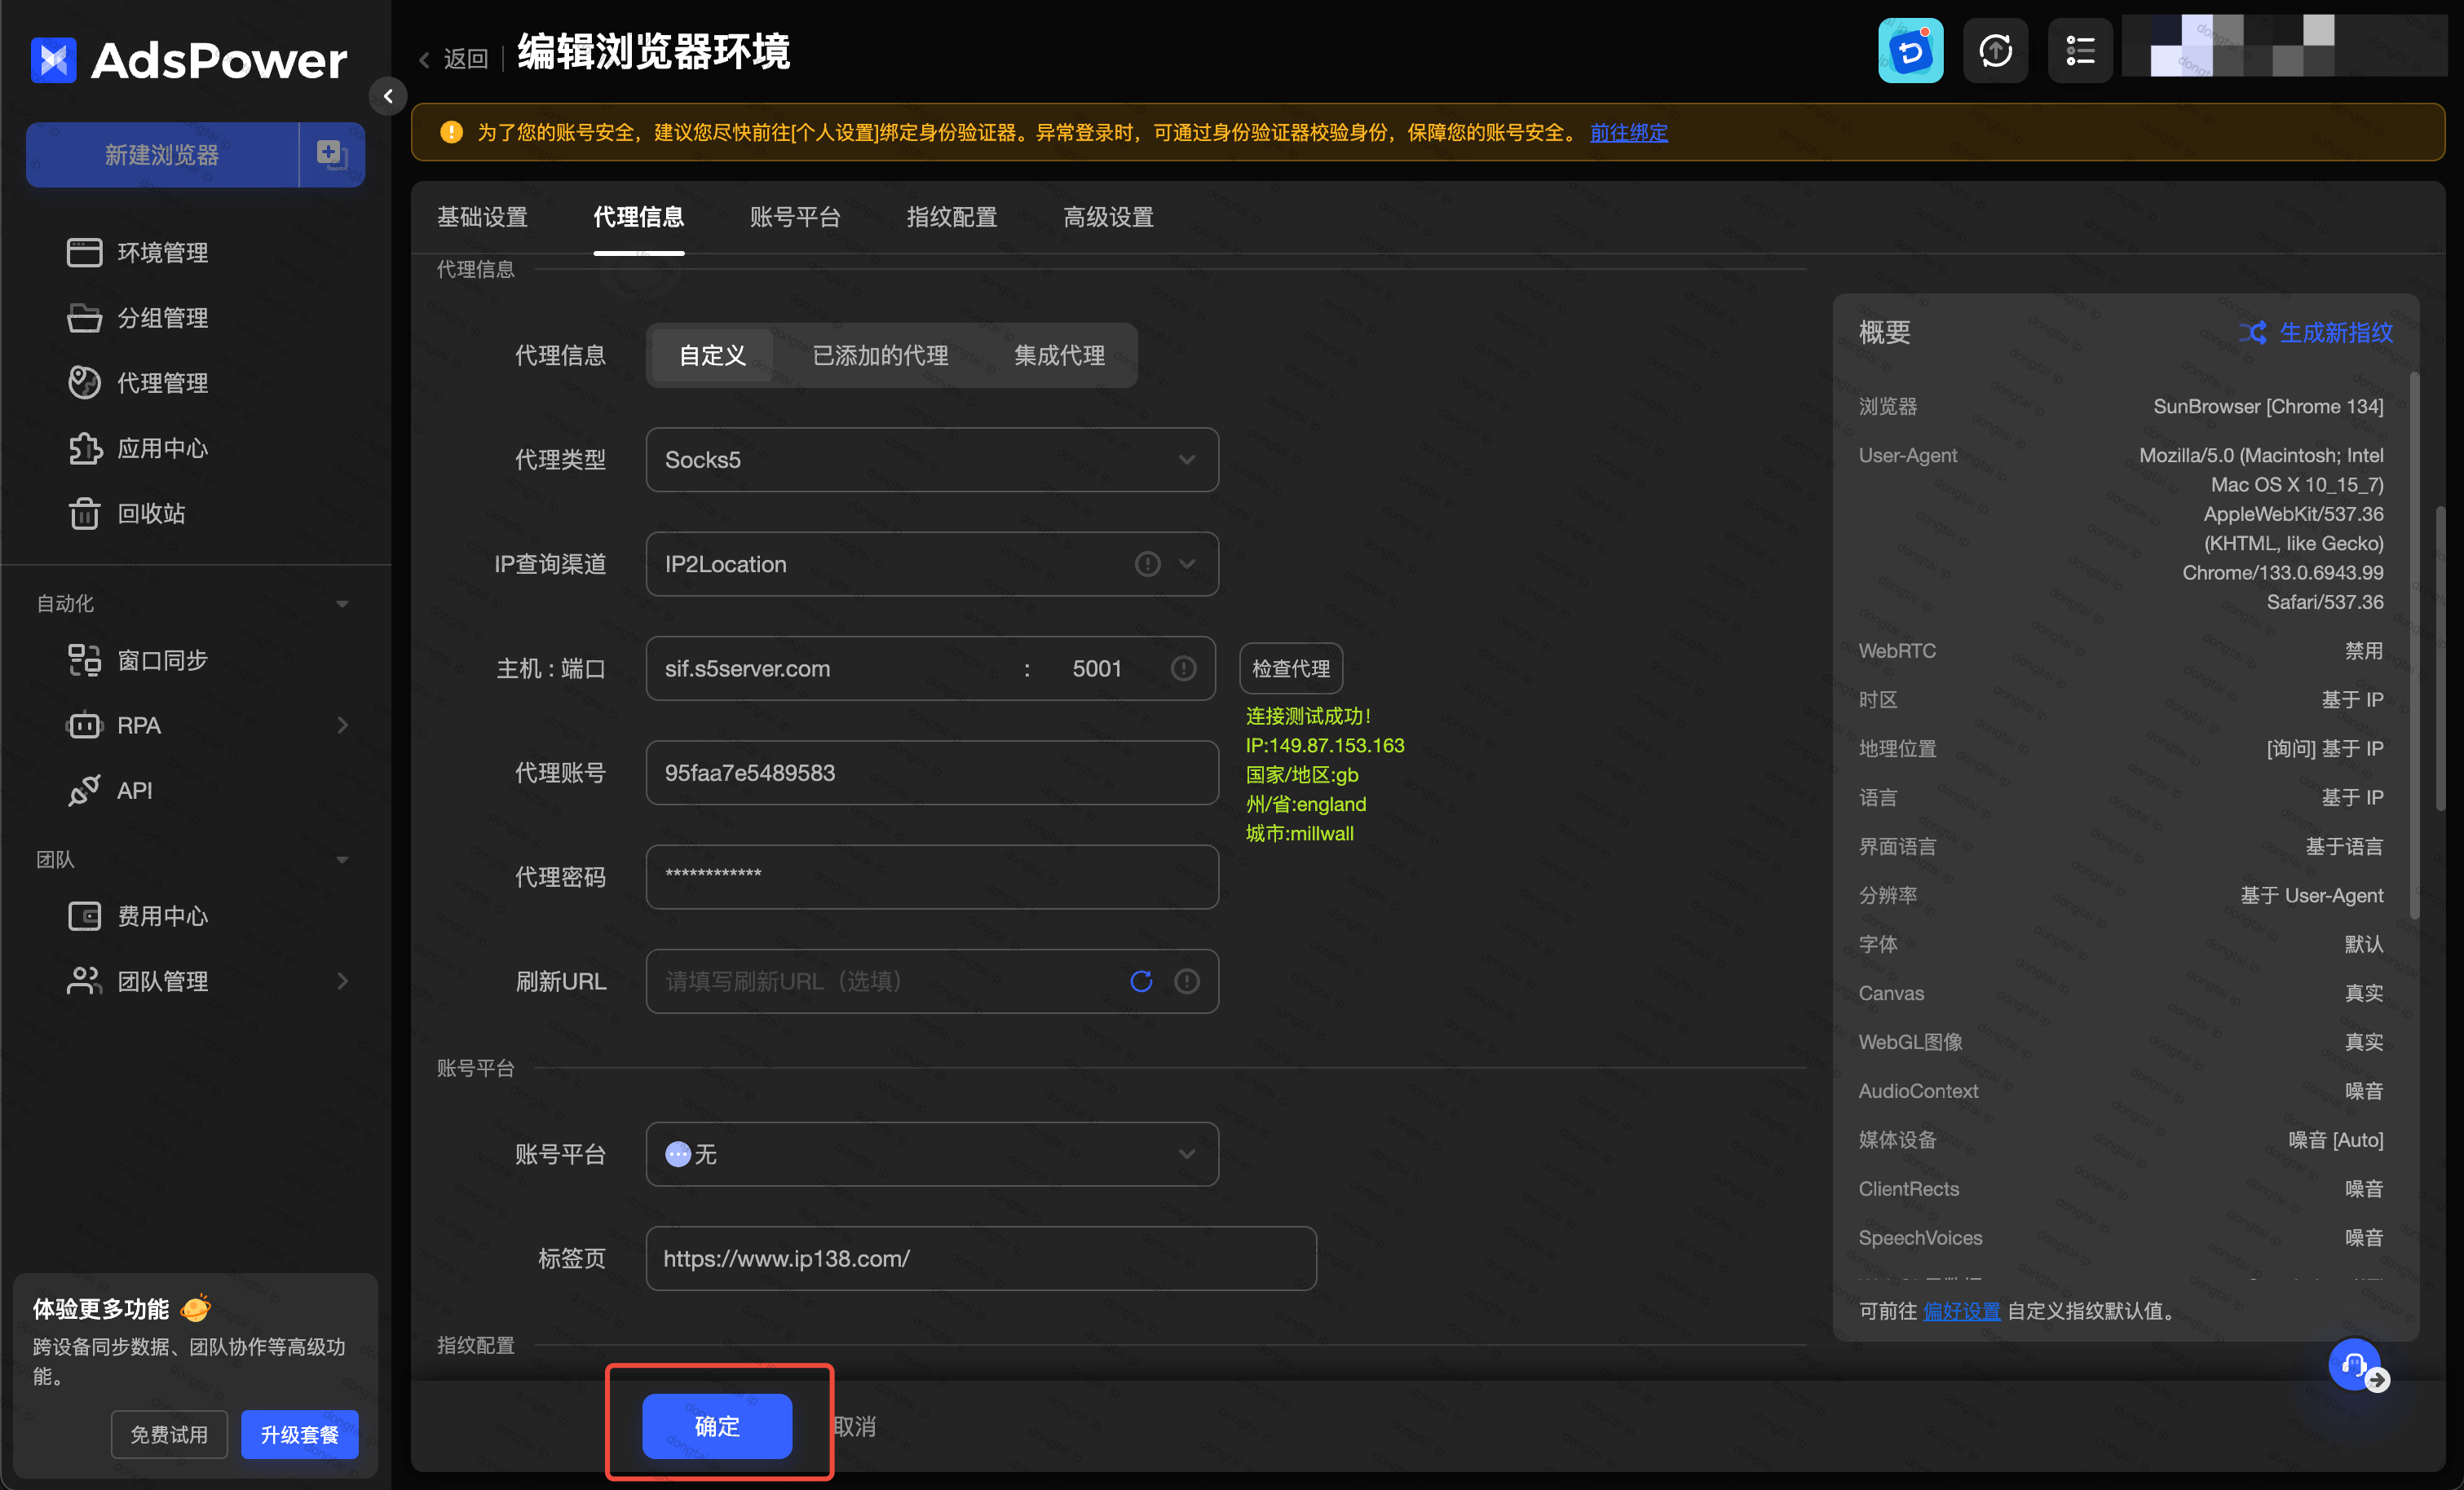Click the 代理账号 input field
Screen dimensions: 2464x1490
coord(931,773)
